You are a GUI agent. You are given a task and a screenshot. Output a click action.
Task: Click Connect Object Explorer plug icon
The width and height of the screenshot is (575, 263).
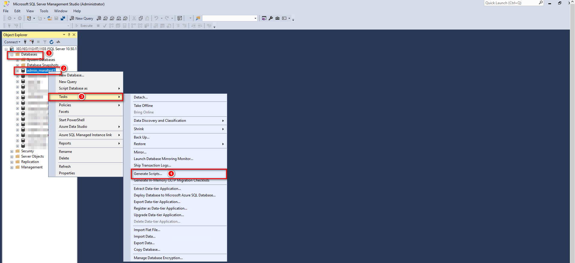(x=25, y=42)
